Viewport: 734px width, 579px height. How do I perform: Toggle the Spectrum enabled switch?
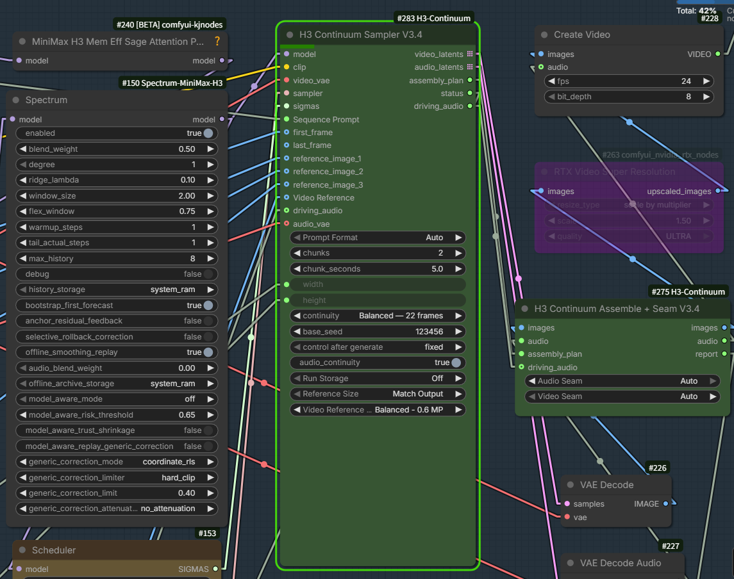208,133
